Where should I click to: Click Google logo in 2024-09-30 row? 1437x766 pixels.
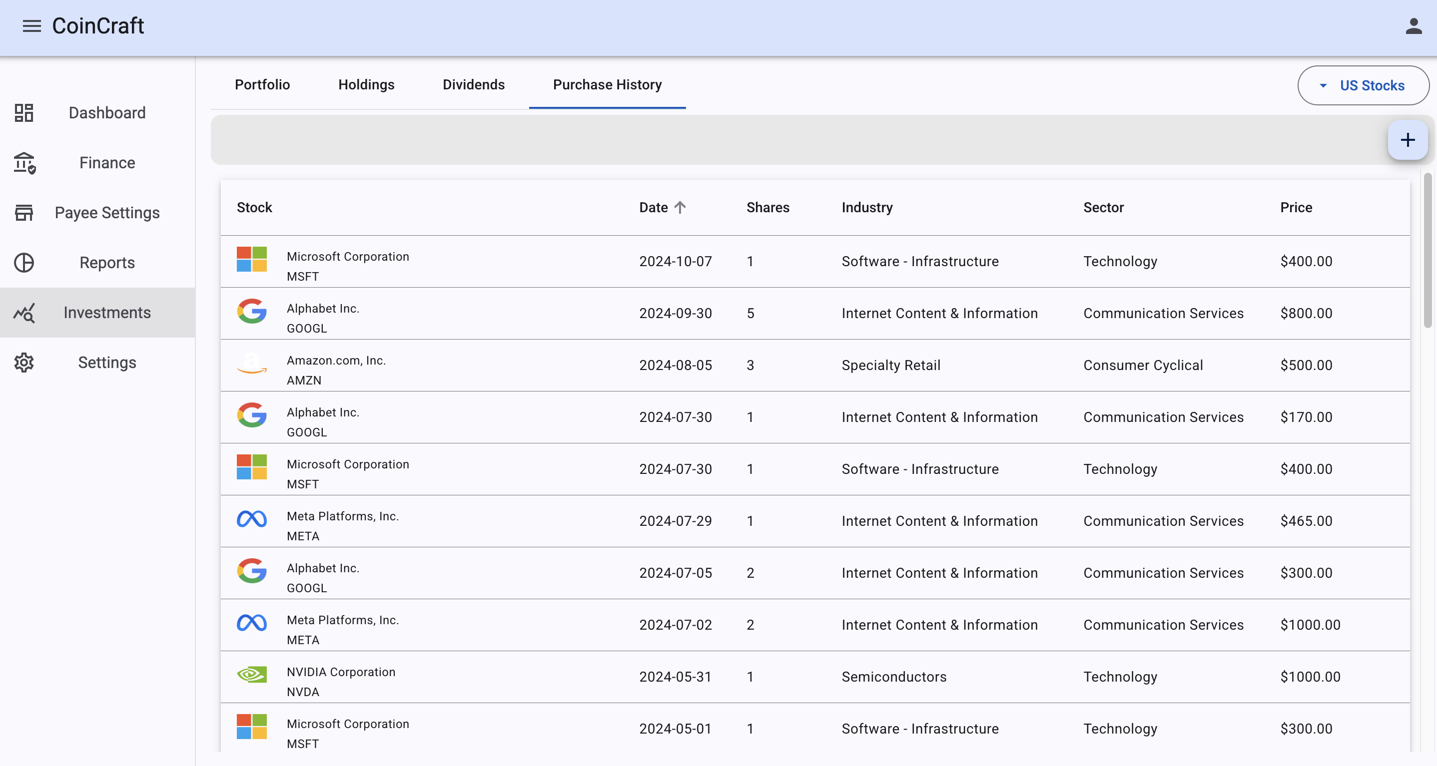point(252,311)
